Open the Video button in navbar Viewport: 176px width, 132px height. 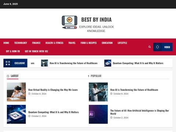(x=163, y=47)
